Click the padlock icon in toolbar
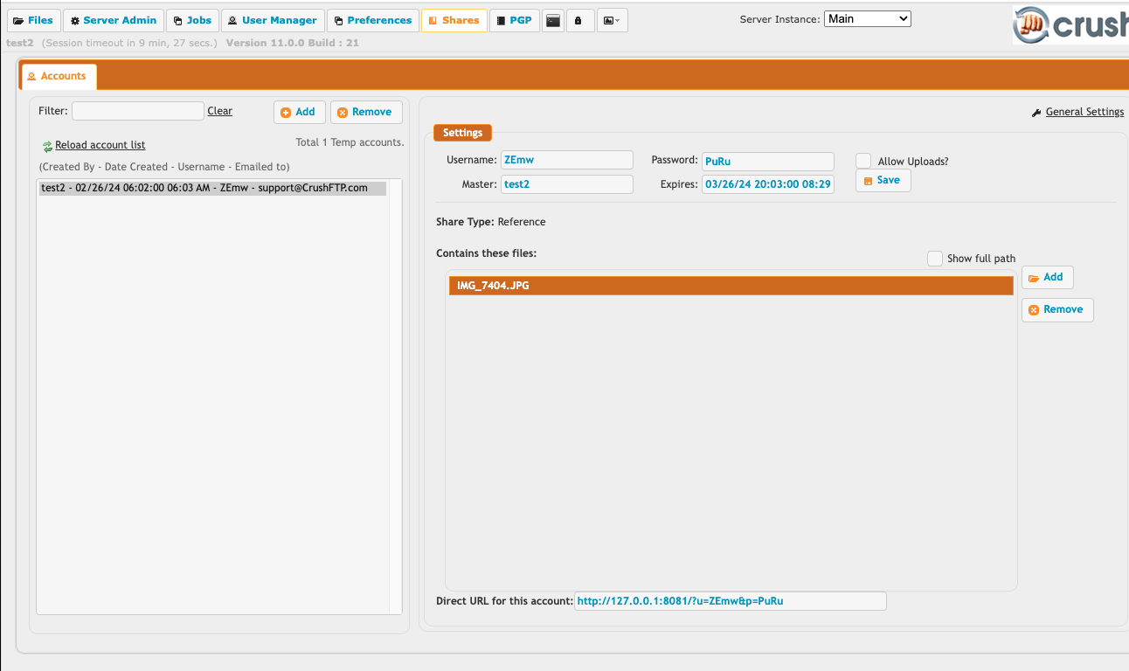The image size is (1129, 671). (x=578, y=20)
